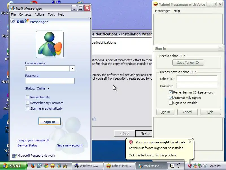
Task: Open the Actions menu
Action: click(40, 14)
